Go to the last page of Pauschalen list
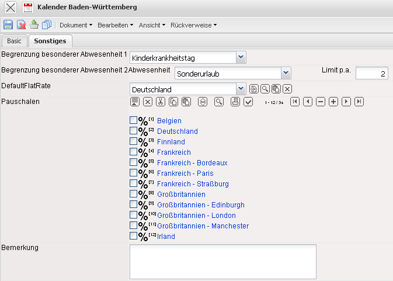Viewport: 393px width, 281px height. pyautogui.click(x=359, y=102)
